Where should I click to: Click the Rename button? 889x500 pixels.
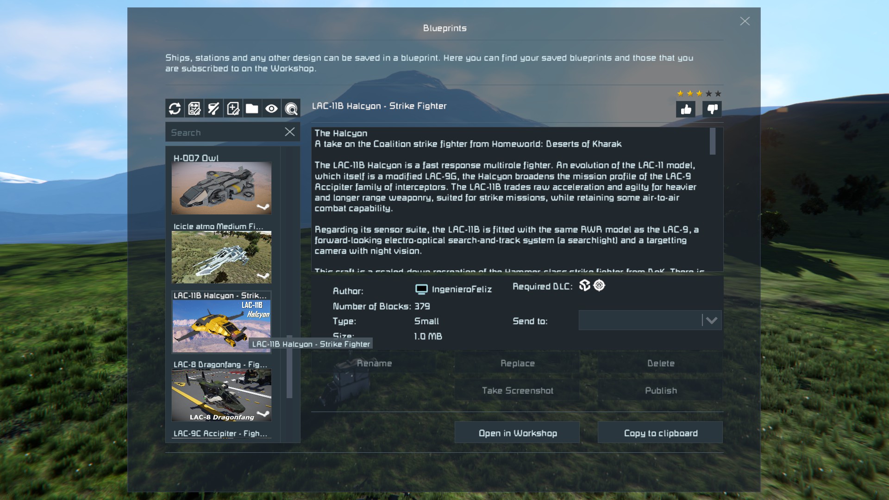tap(374, 363)
